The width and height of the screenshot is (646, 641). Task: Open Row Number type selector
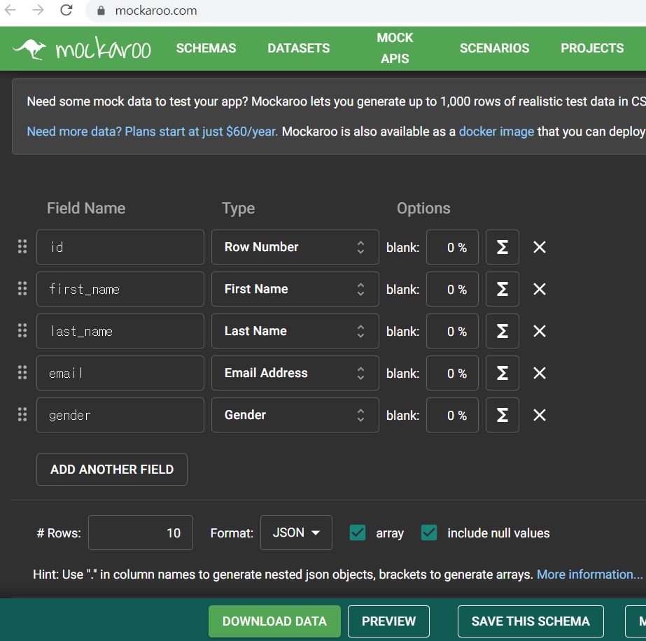coord(295,247)
